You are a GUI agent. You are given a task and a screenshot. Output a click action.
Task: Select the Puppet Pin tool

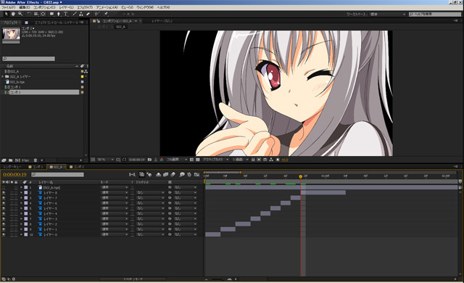pyautogui.click(x=106, y=14)
